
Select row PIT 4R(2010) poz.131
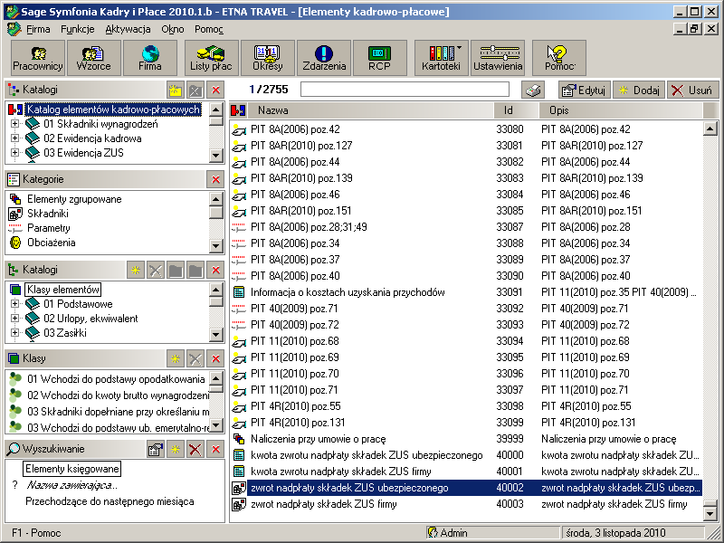[465, 423]
